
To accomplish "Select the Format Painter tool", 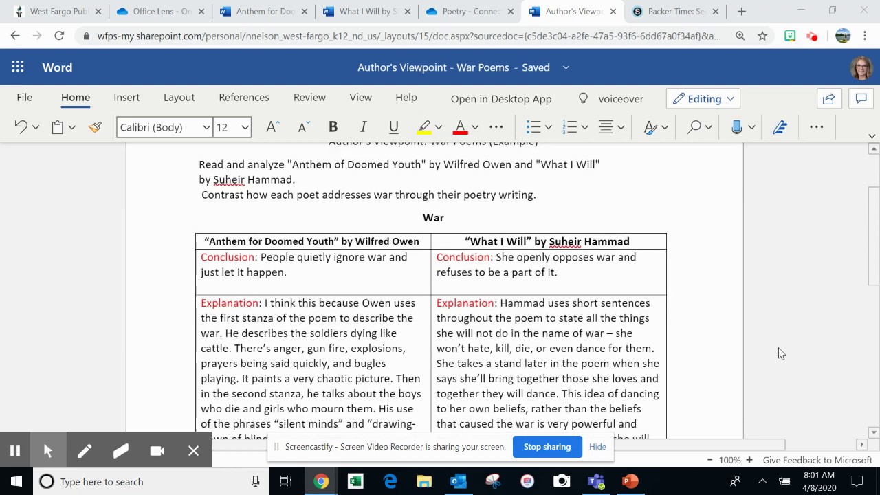I will pos(95,126).
